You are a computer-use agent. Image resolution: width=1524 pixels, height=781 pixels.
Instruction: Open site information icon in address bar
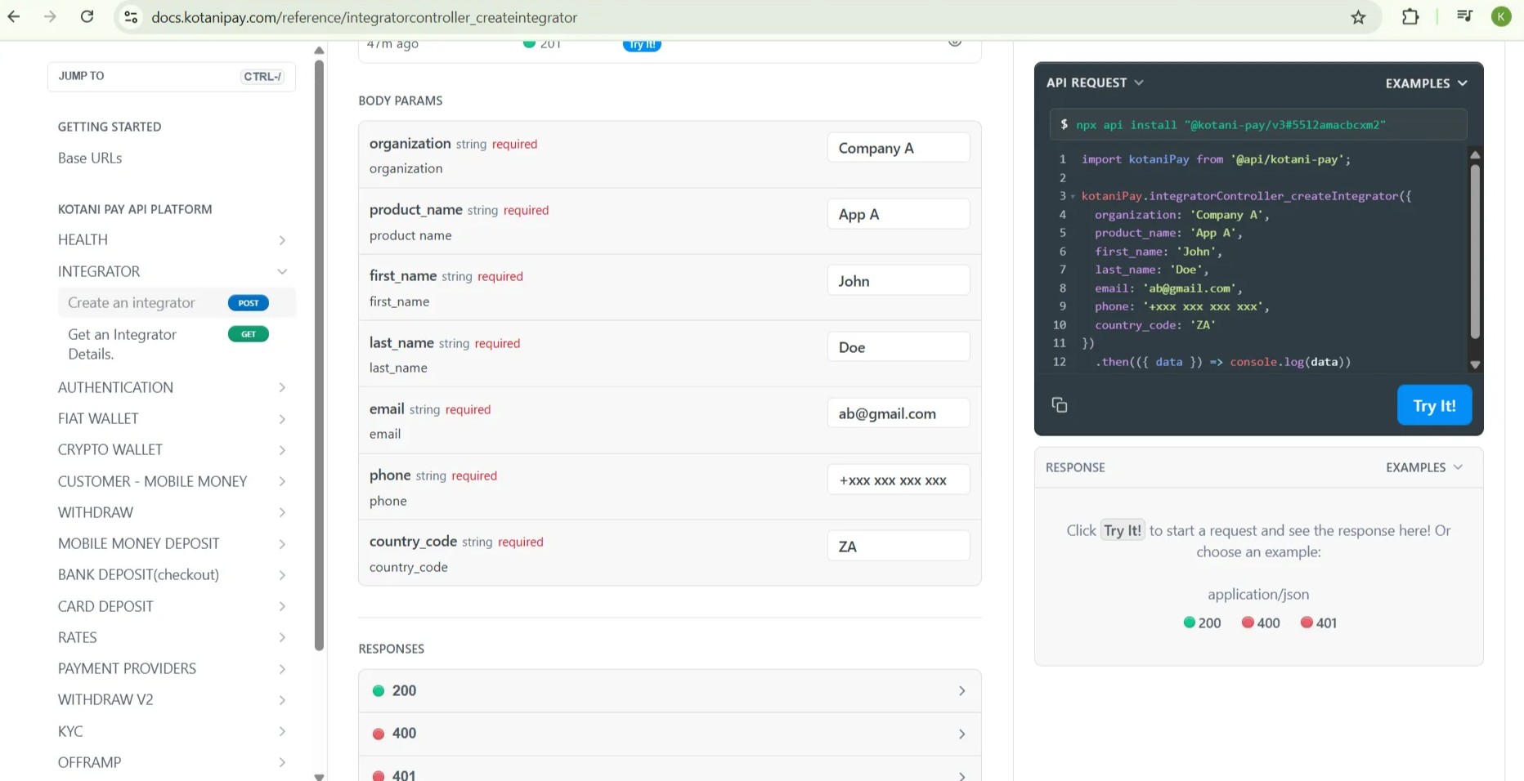tap(130, 17)
